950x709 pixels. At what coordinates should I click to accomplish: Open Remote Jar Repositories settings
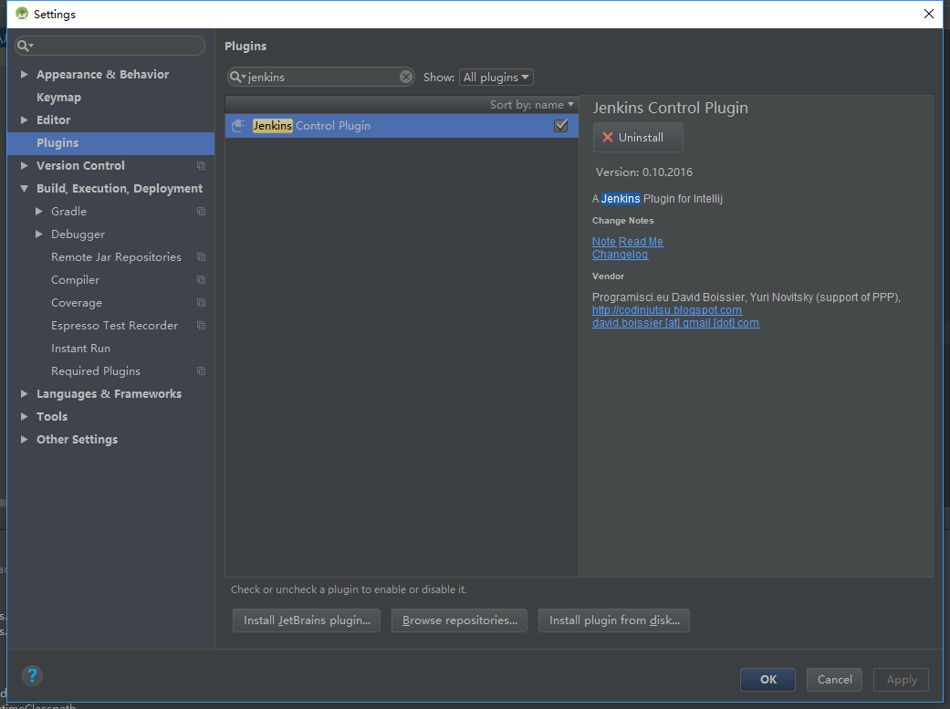tap(116, 257)
